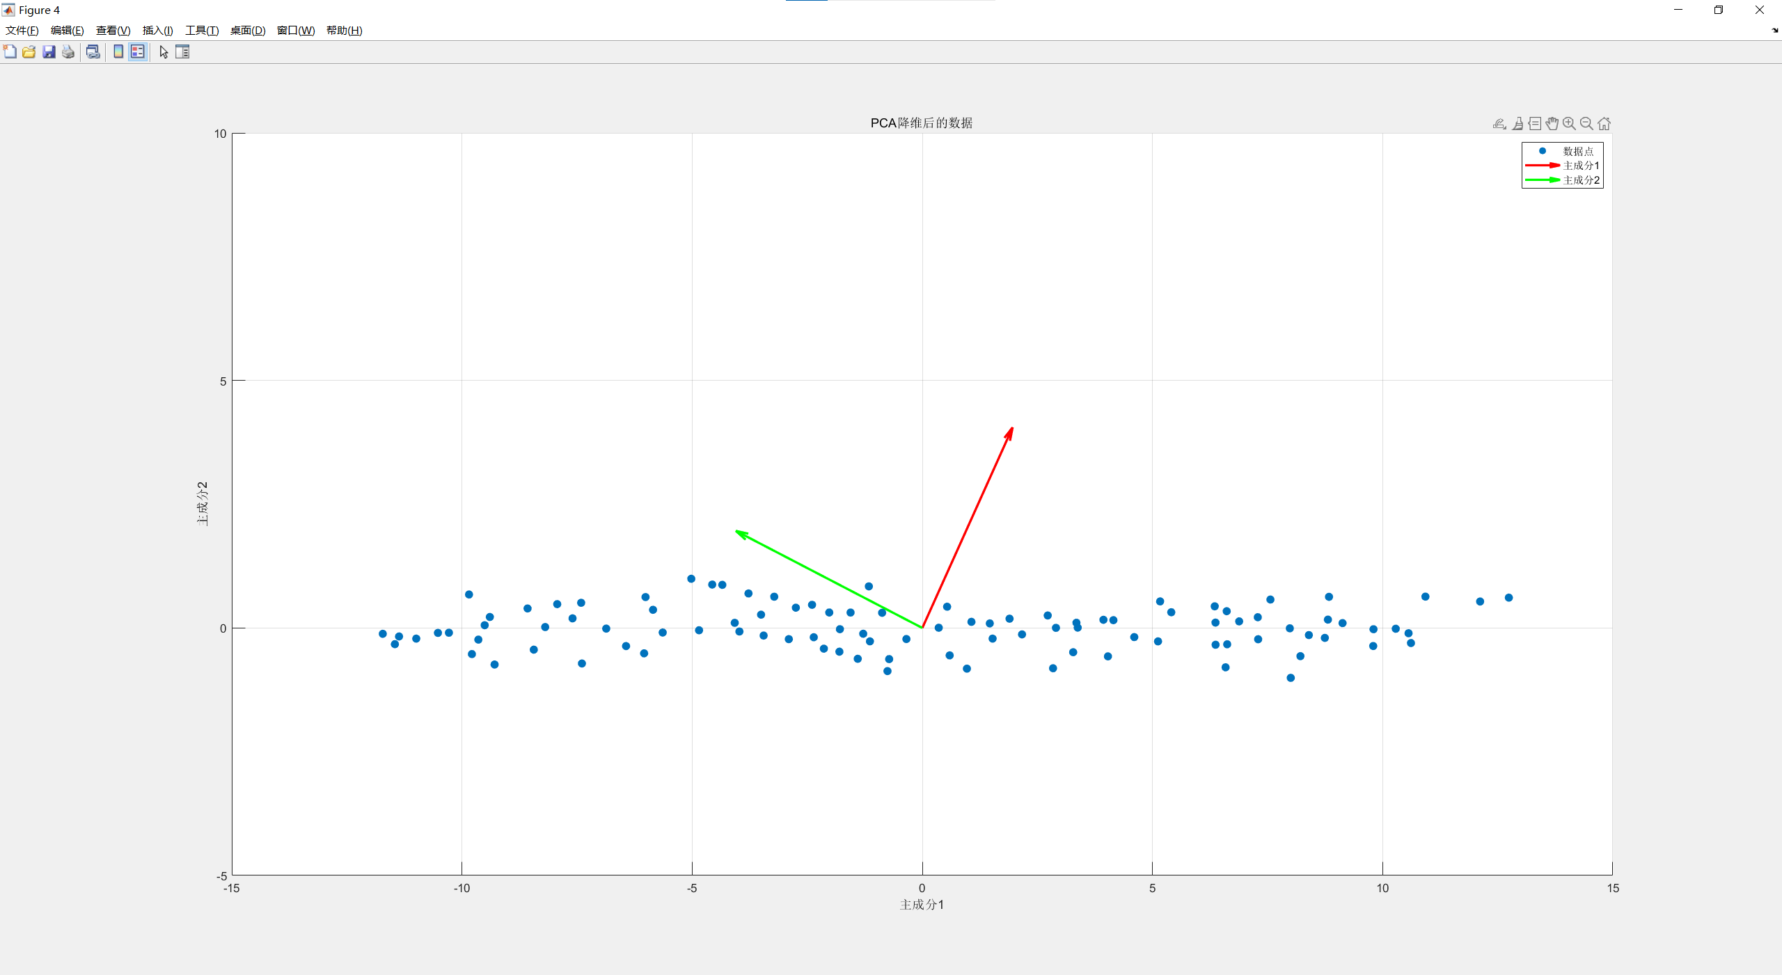
Task: Insert a colorbar using toolbar icon
Action: [x=118, y=51]
